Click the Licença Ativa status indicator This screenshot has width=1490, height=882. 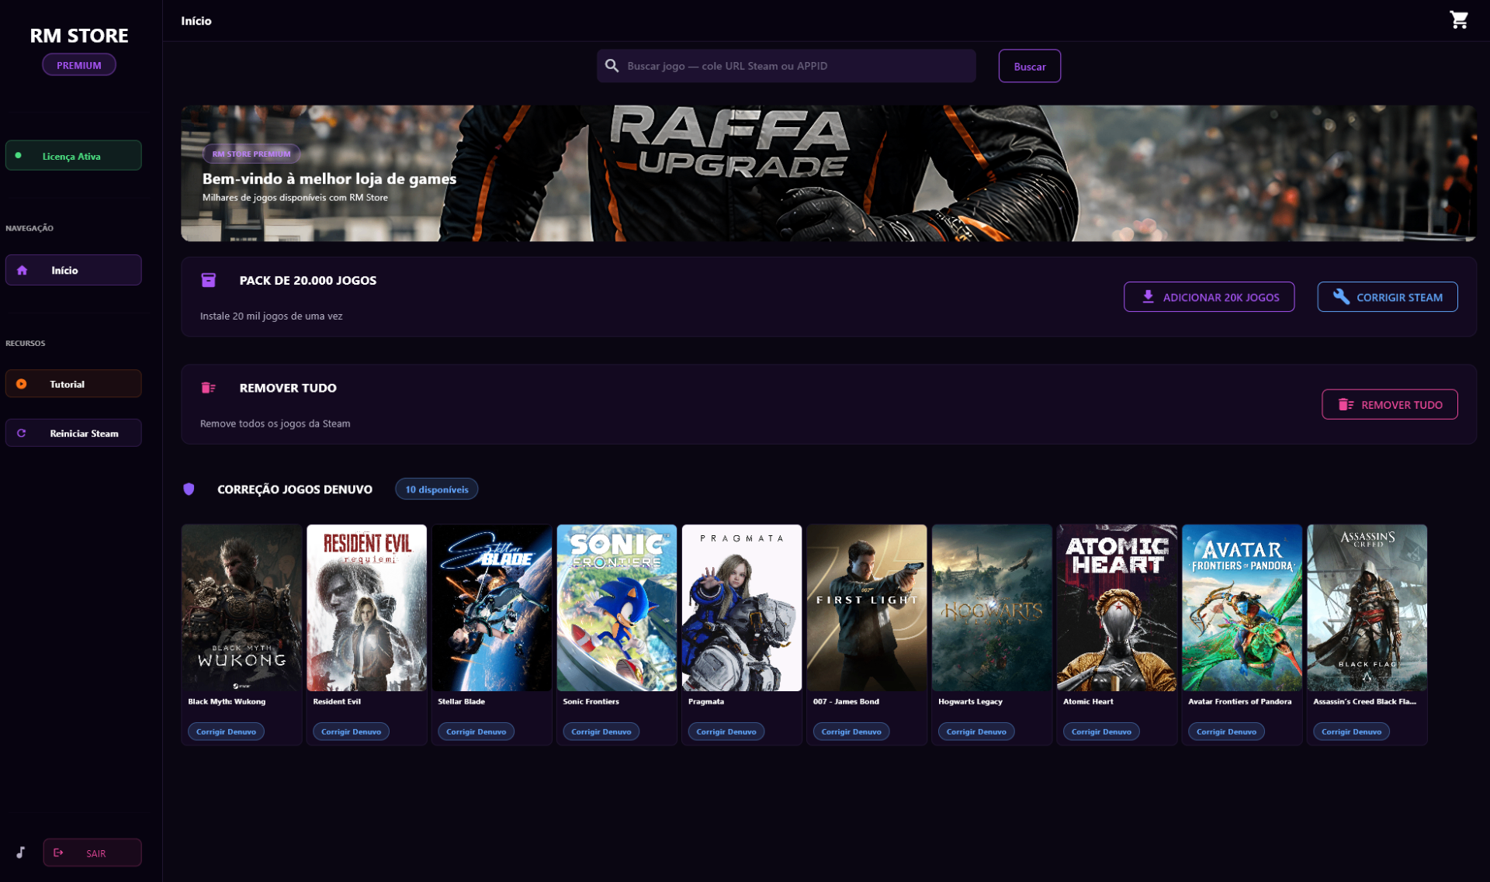click(x=74, y=155)
